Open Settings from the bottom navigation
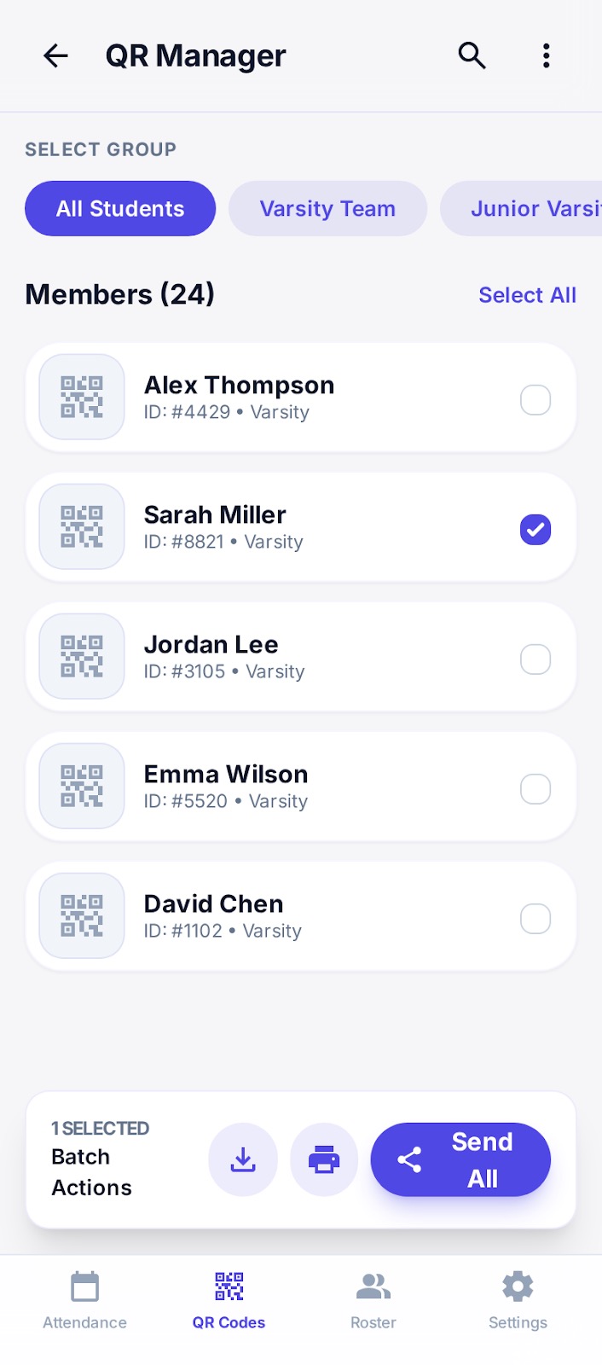 [x=517, y=1297]
